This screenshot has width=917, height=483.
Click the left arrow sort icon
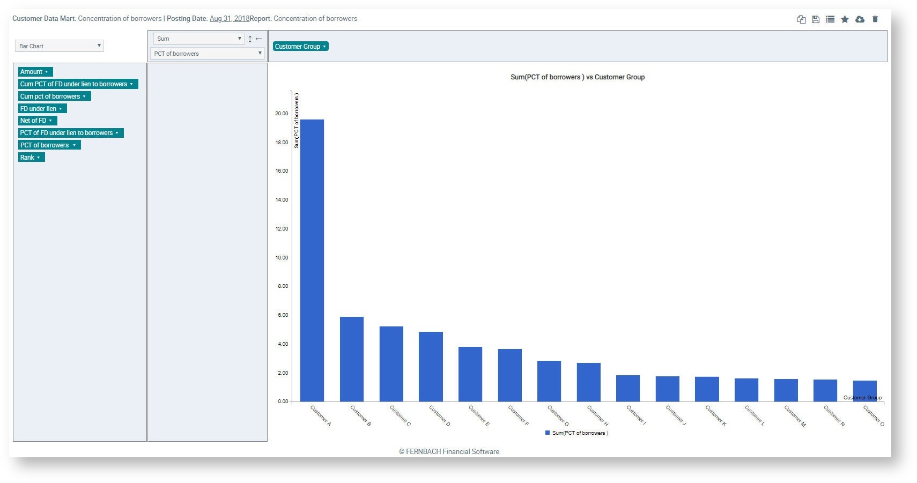point(259,39)
